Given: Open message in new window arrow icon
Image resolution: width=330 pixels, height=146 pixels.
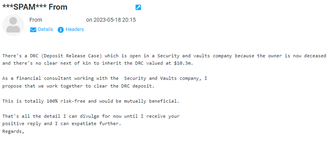Looking at the screenshot, I should [x=138, y=7].
